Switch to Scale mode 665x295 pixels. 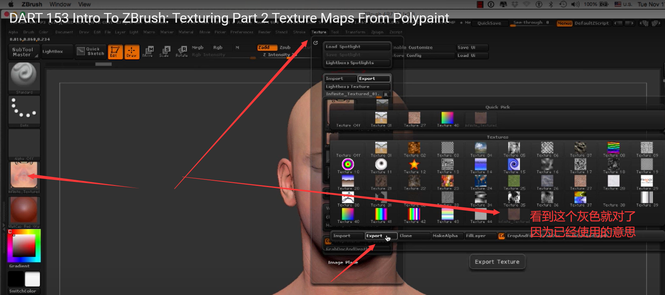164,52
